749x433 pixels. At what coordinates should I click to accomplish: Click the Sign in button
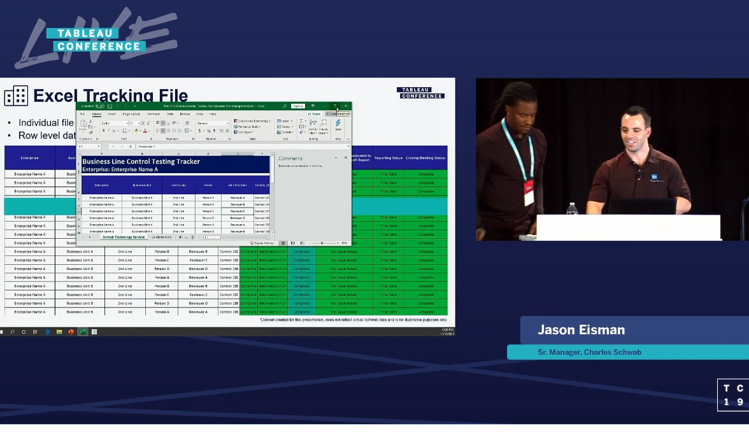[x=298, y=106]
